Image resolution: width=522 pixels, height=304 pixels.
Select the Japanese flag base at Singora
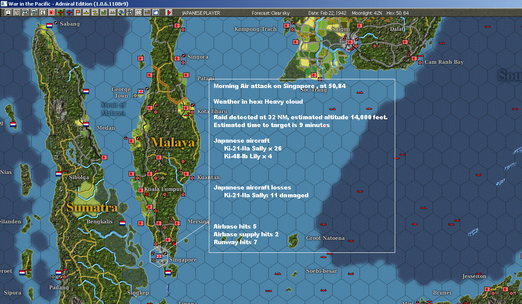[177, 58]
